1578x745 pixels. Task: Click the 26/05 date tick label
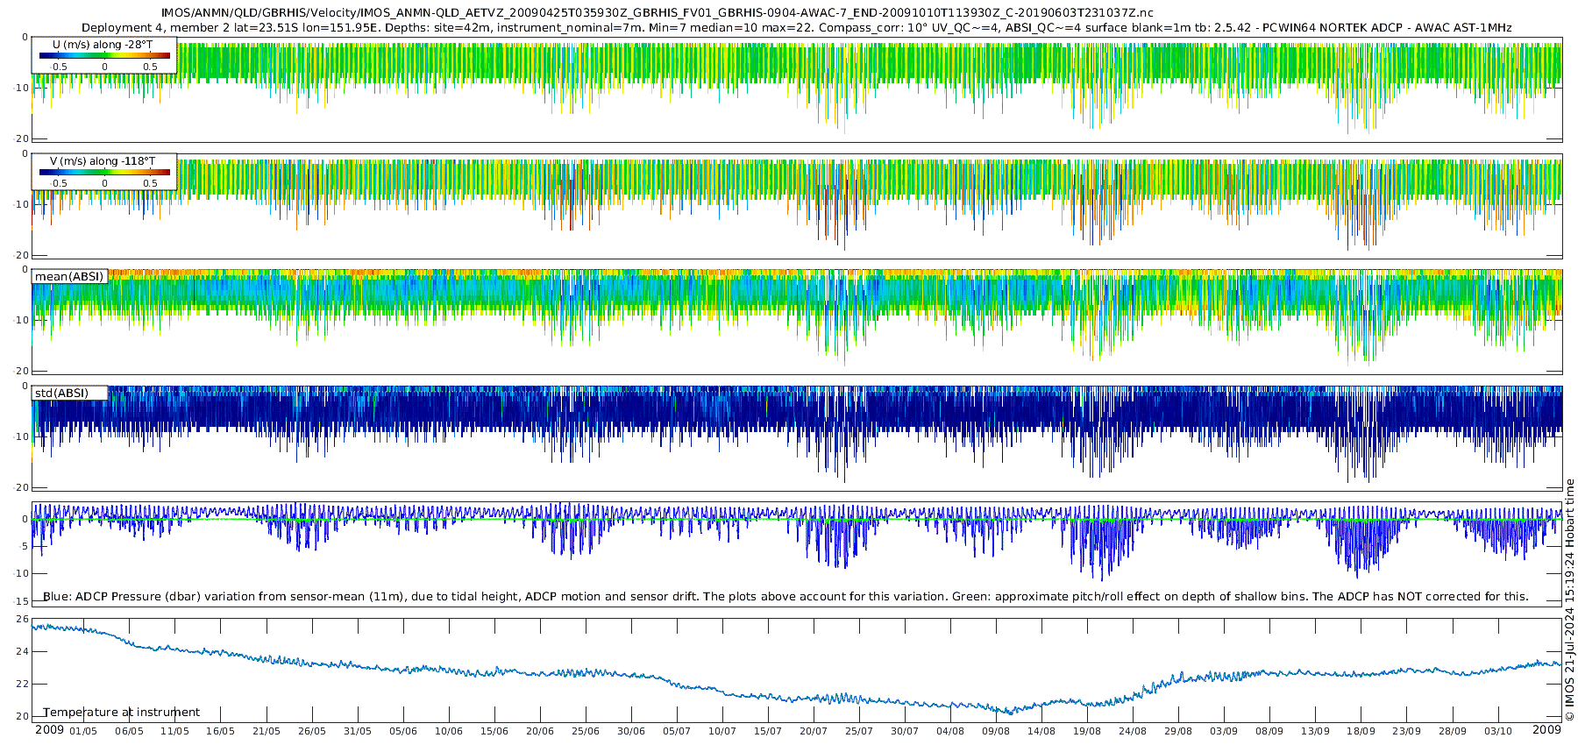click(311, 731)
